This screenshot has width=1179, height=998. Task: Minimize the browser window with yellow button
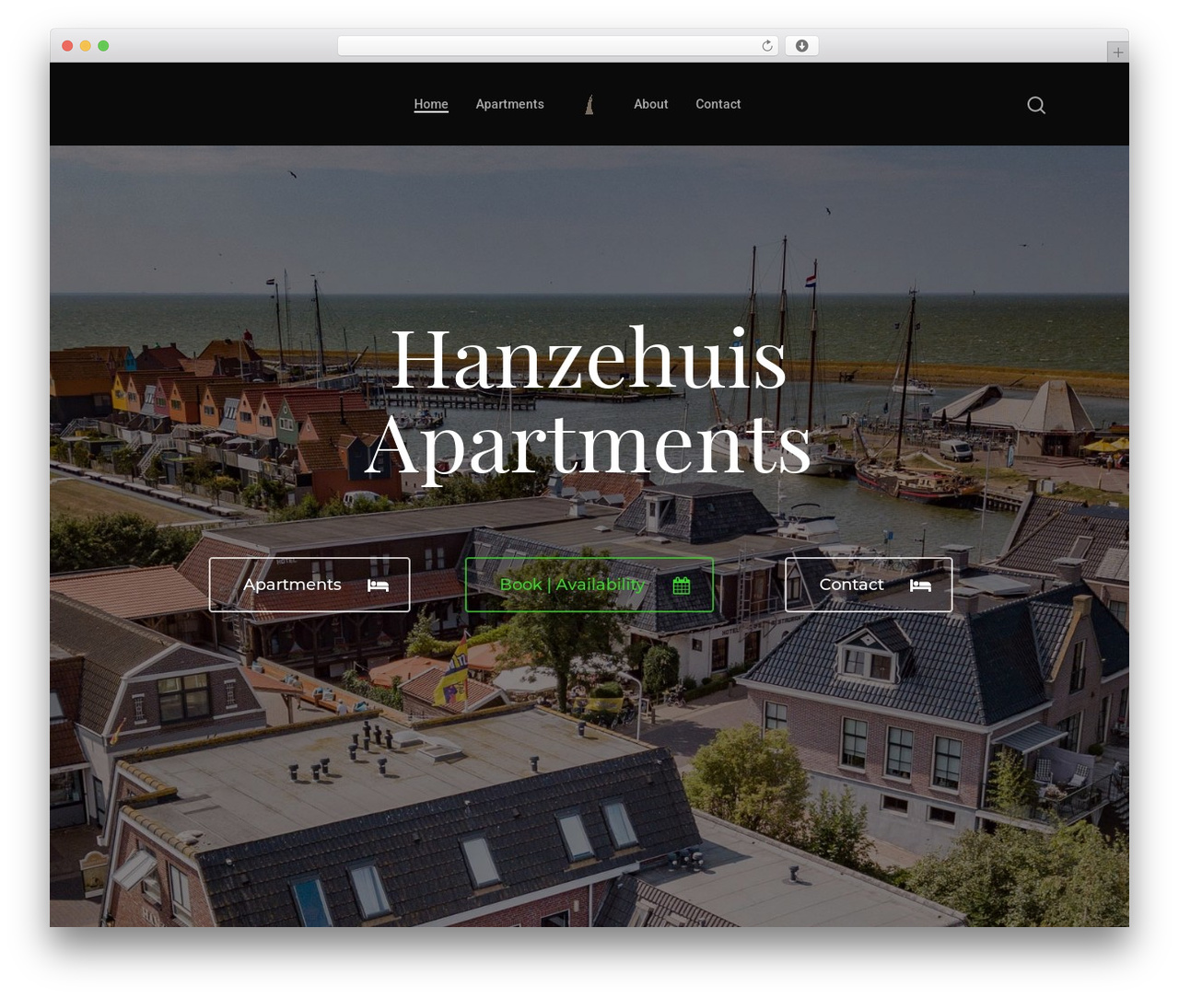coord(86,46)
